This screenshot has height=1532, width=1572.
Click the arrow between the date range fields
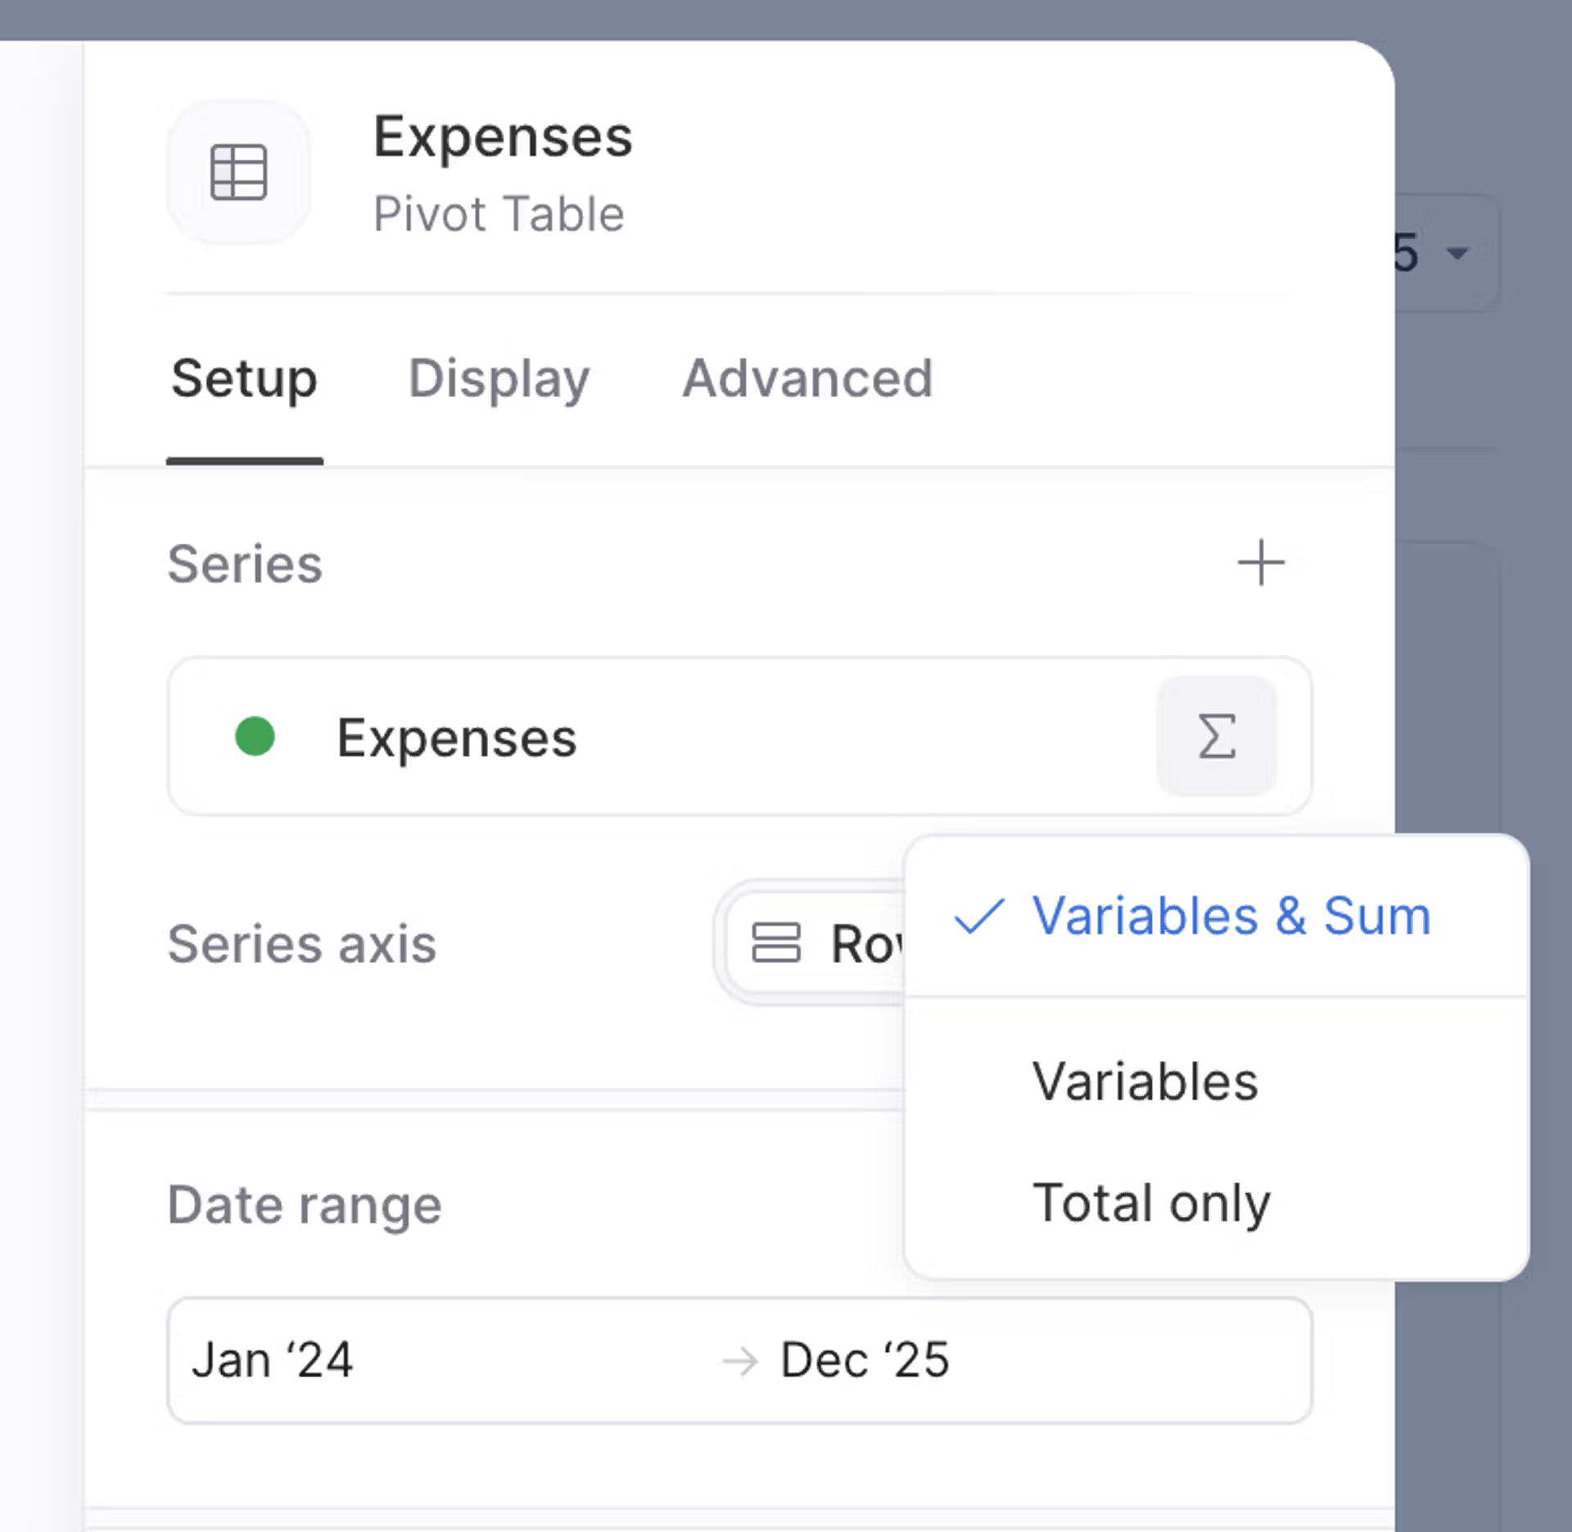740,1362
